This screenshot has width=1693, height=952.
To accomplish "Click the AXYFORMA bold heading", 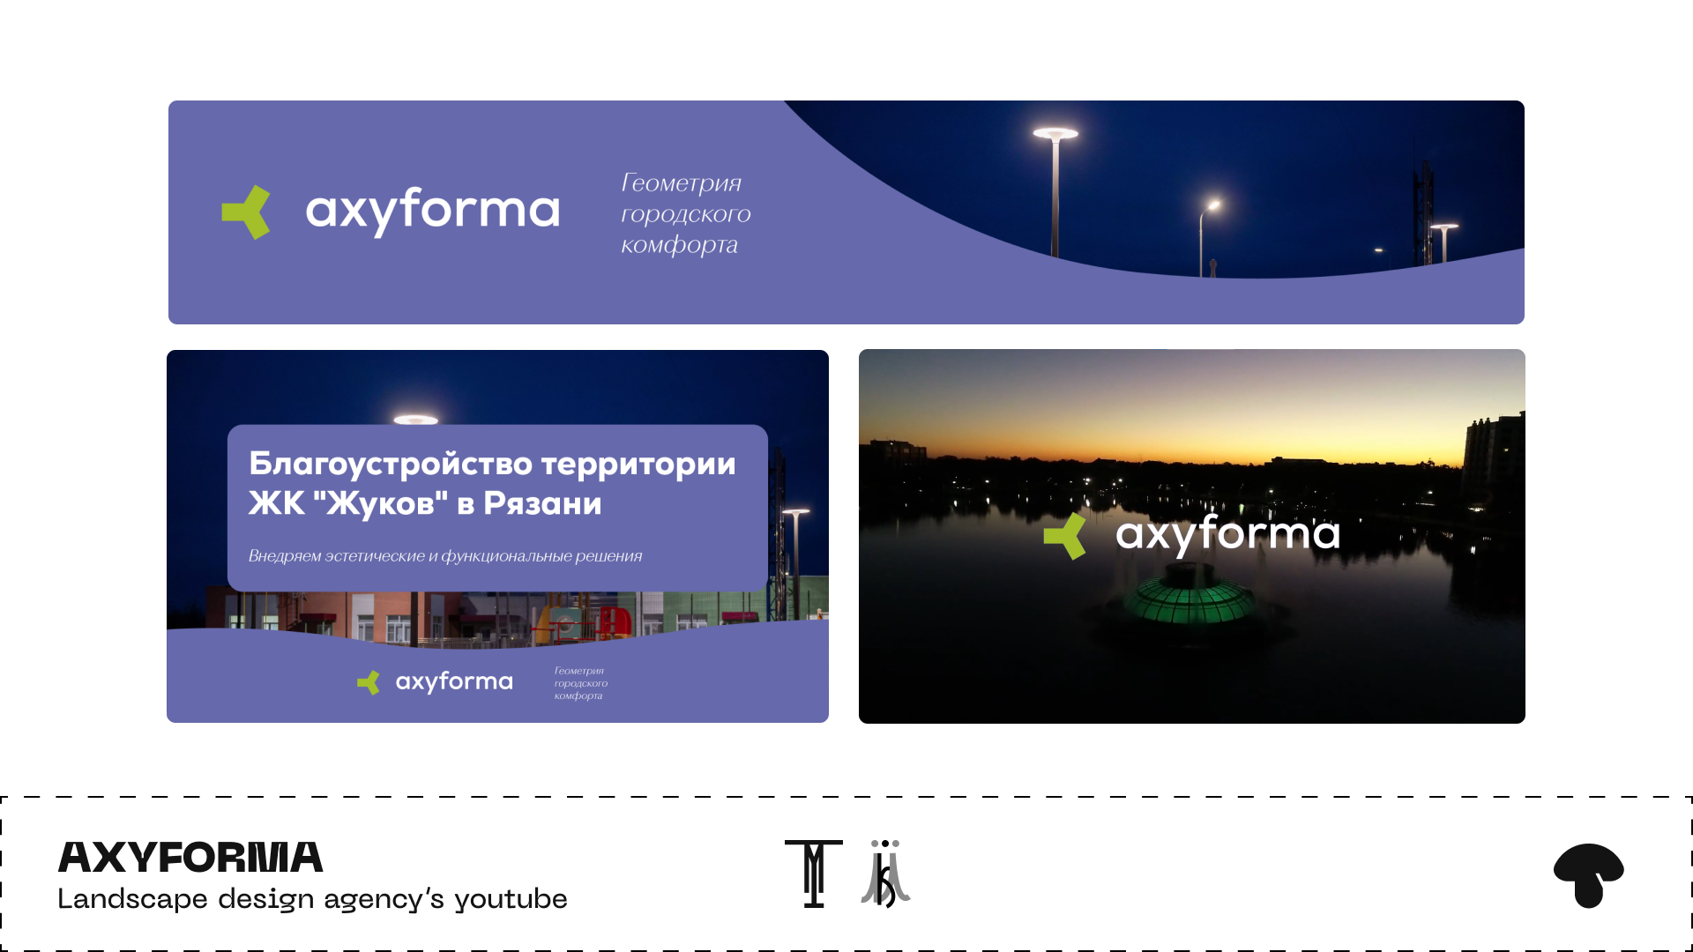I will pos(190,858).
